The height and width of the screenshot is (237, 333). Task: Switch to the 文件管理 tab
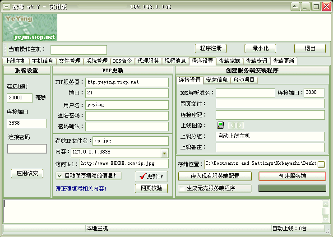click(69, 61)
